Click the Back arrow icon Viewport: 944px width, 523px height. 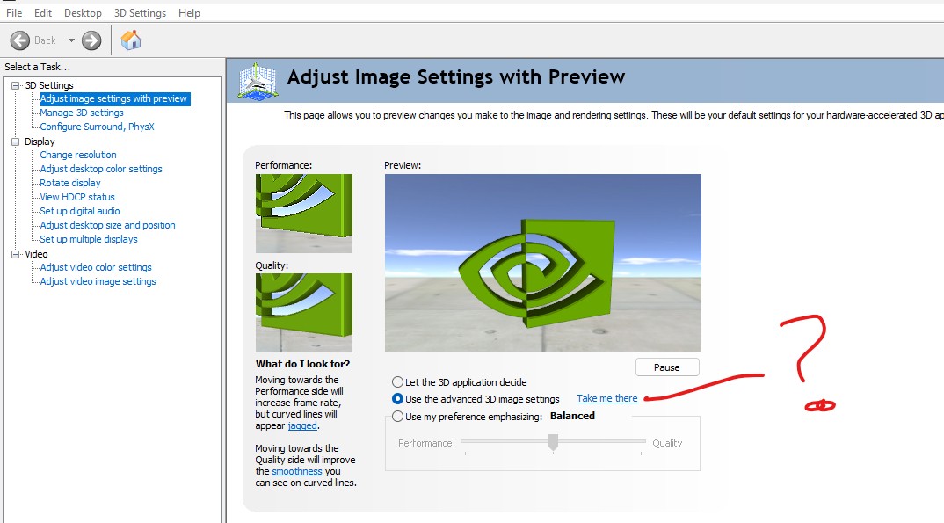pos(20,40)
